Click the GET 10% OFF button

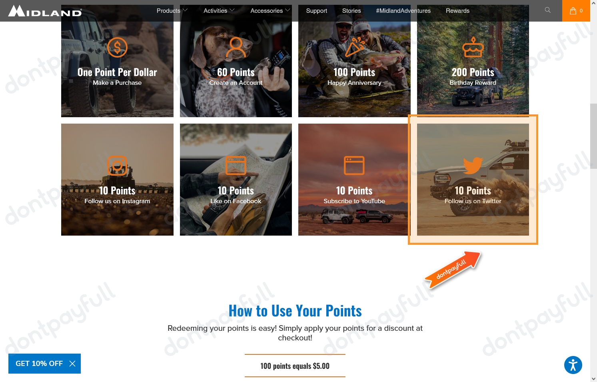click(39, 364)
